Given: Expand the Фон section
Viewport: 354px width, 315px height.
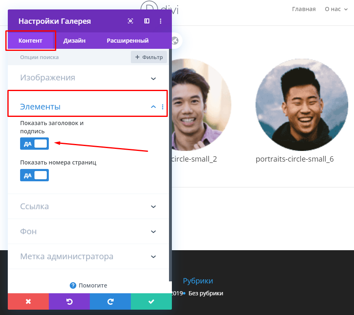Looking at the screenshot, I should pyautogui.click(x=153, y=232).
